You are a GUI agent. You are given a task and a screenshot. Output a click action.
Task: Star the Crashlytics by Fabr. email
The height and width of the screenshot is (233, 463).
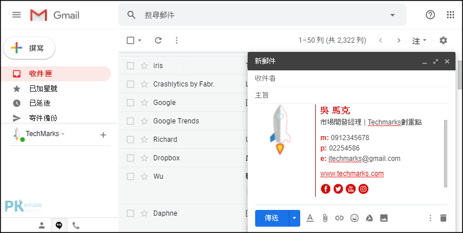coord(144,84)
